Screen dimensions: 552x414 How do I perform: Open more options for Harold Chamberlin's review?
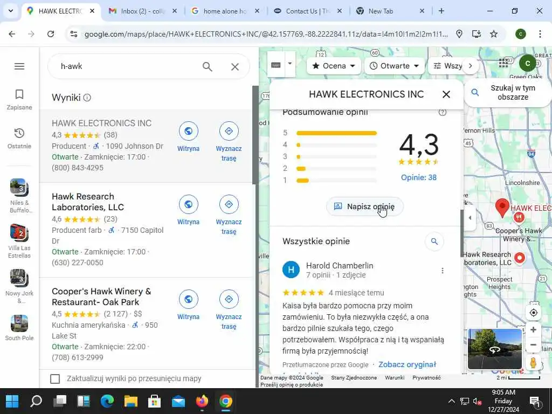coord(443,271)
